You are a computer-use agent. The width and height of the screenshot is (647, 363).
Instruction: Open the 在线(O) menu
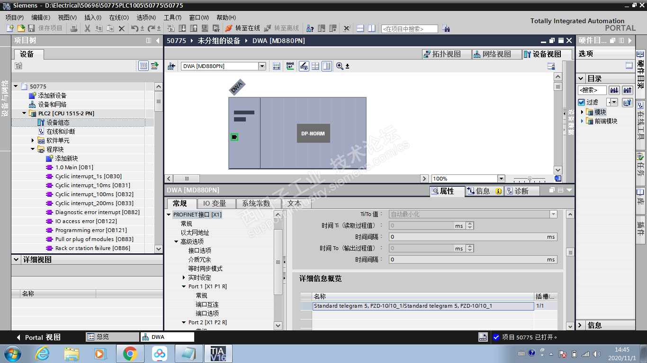[119, 17]
